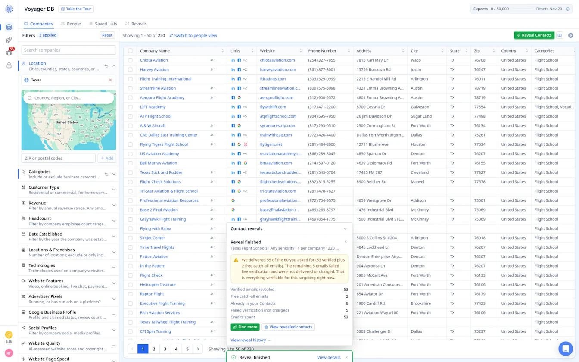The height and width of the screenshot is (362, 579).
Task: Focus the Search companies field
Action: (x=68, y=50)
